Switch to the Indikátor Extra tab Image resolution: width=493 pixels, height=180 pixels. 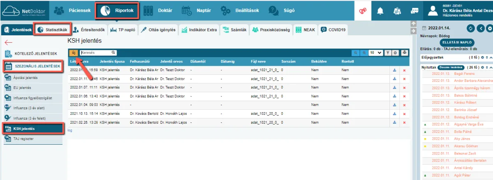[199, 30]
